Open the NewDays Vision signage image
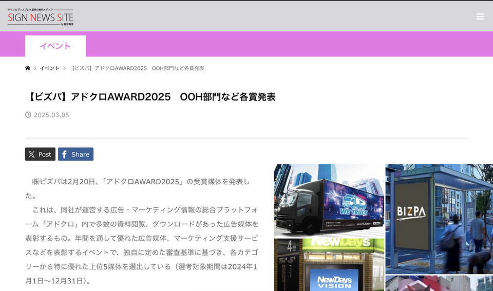This screenshot has height=291, width=493. pyautogui.click(x=329, y=265)
